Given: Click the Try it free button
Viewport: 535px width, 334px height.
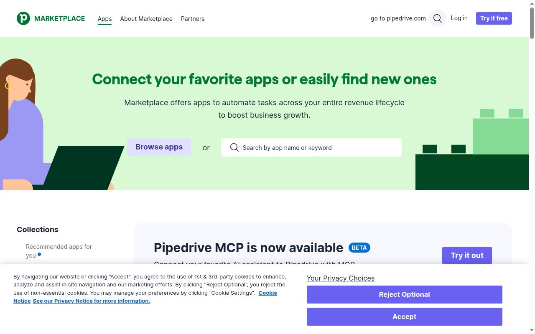Looking at the screenshot, I should point(494,18).
